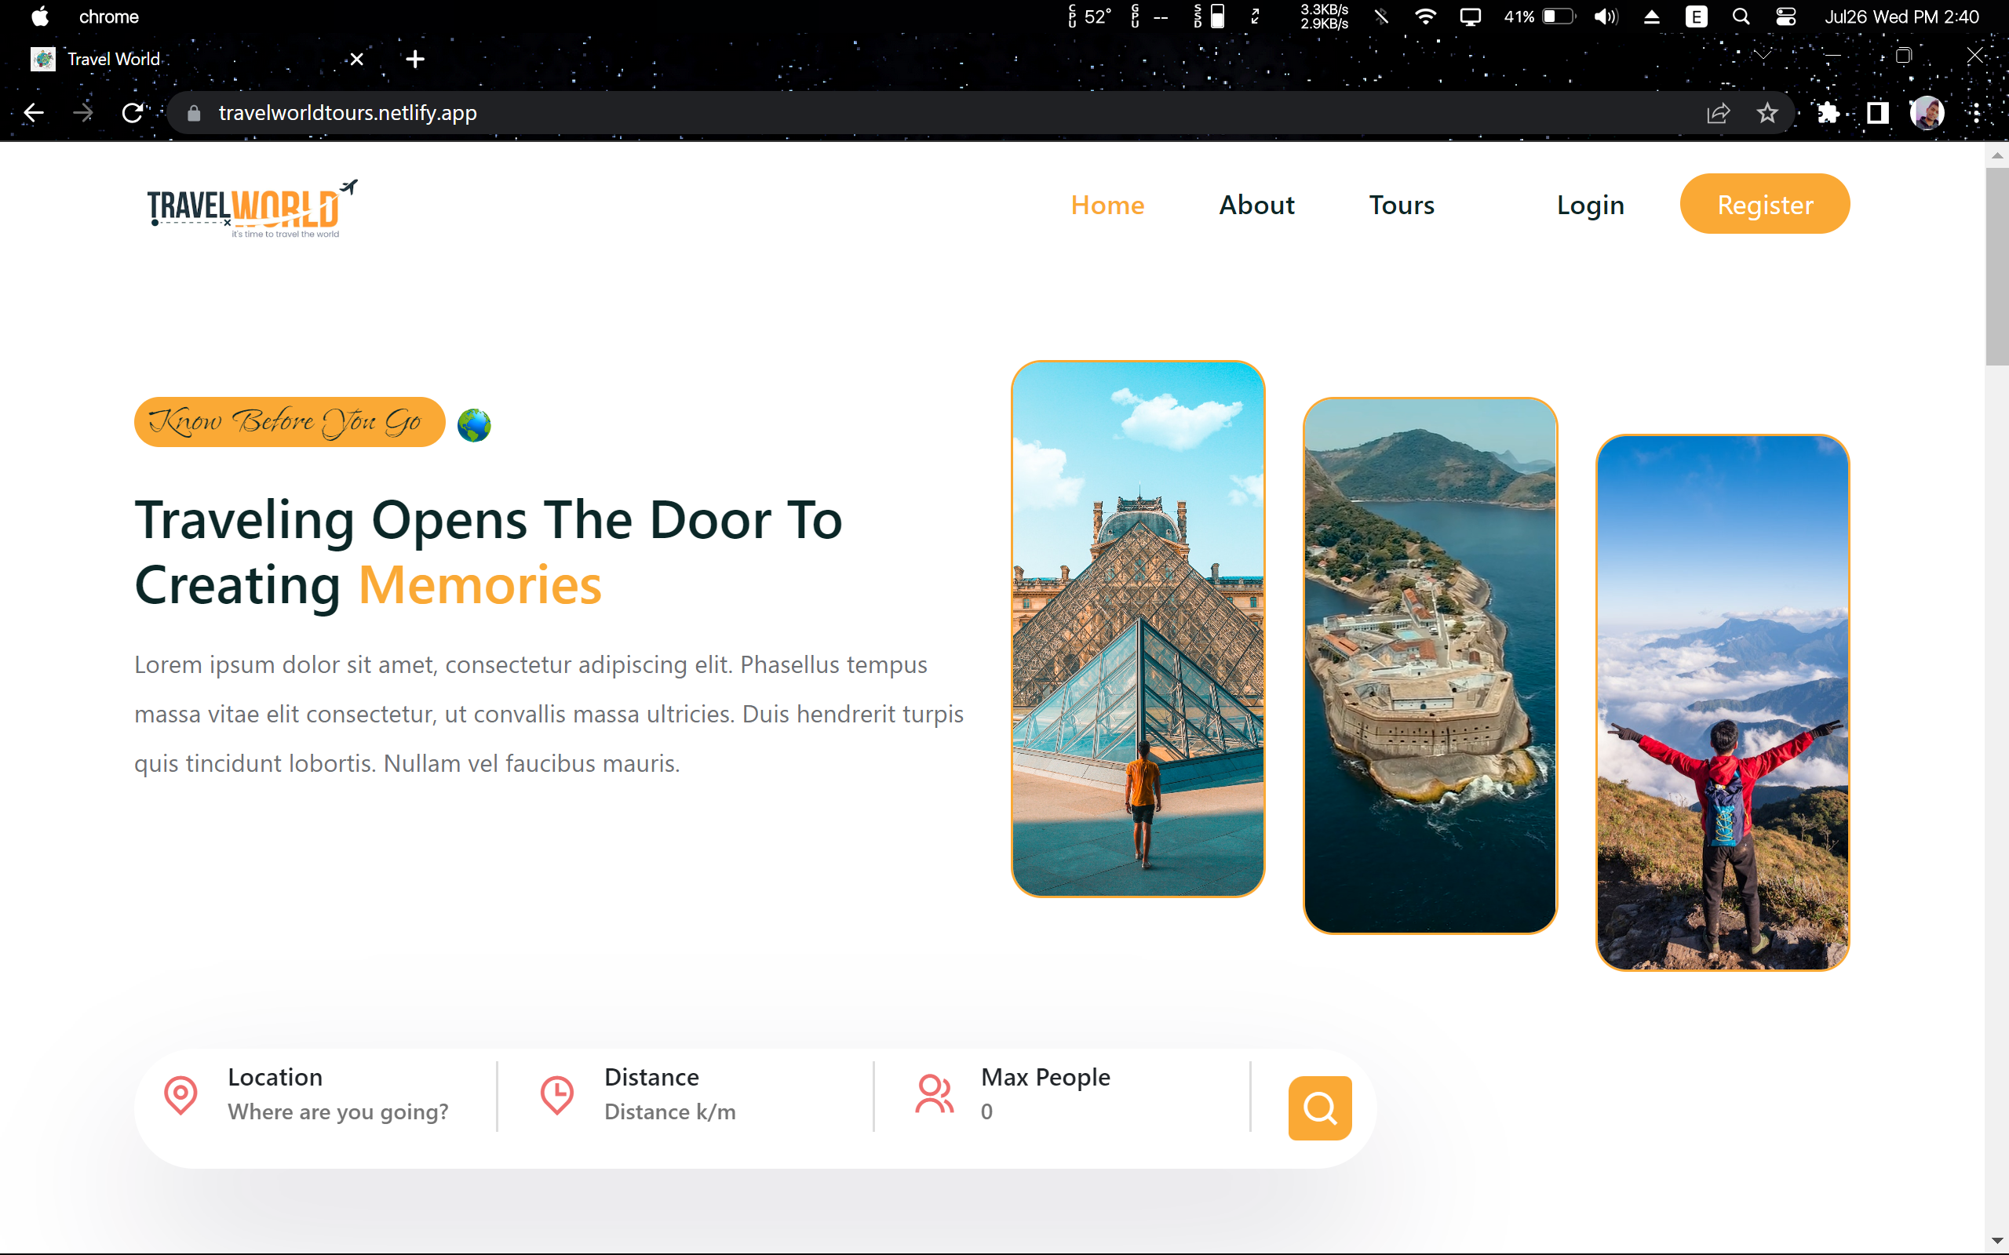2009x1255 pixels.
Task: Open the Tours page
Action: point(1402,204)
